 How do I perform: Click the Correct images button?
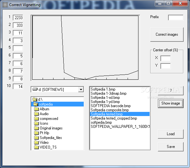[x=167, y=35]
